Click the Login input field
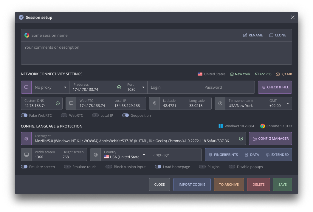The image size is (313, 212). tap(174, 87)
